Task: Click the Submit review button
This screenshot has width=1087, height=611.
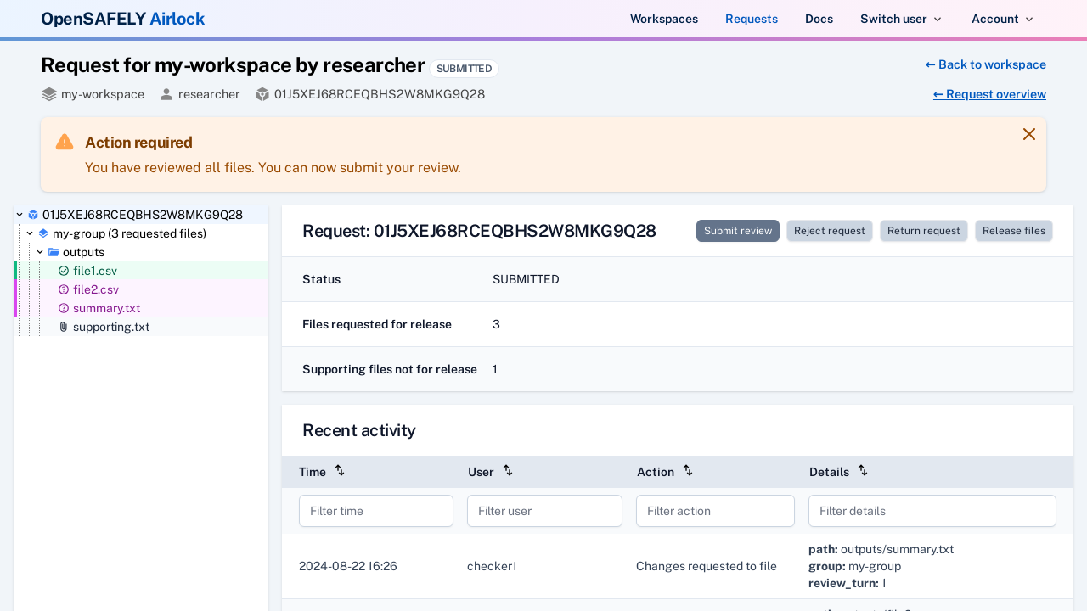Action: 738,231
